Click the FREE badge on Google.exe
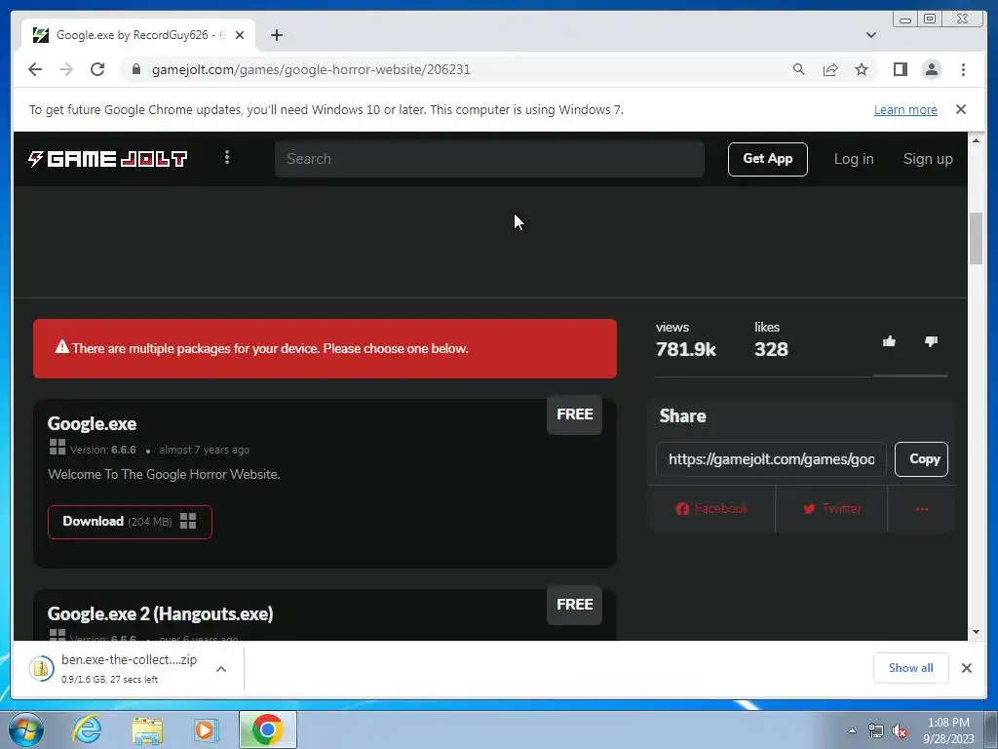 [574, 414]
